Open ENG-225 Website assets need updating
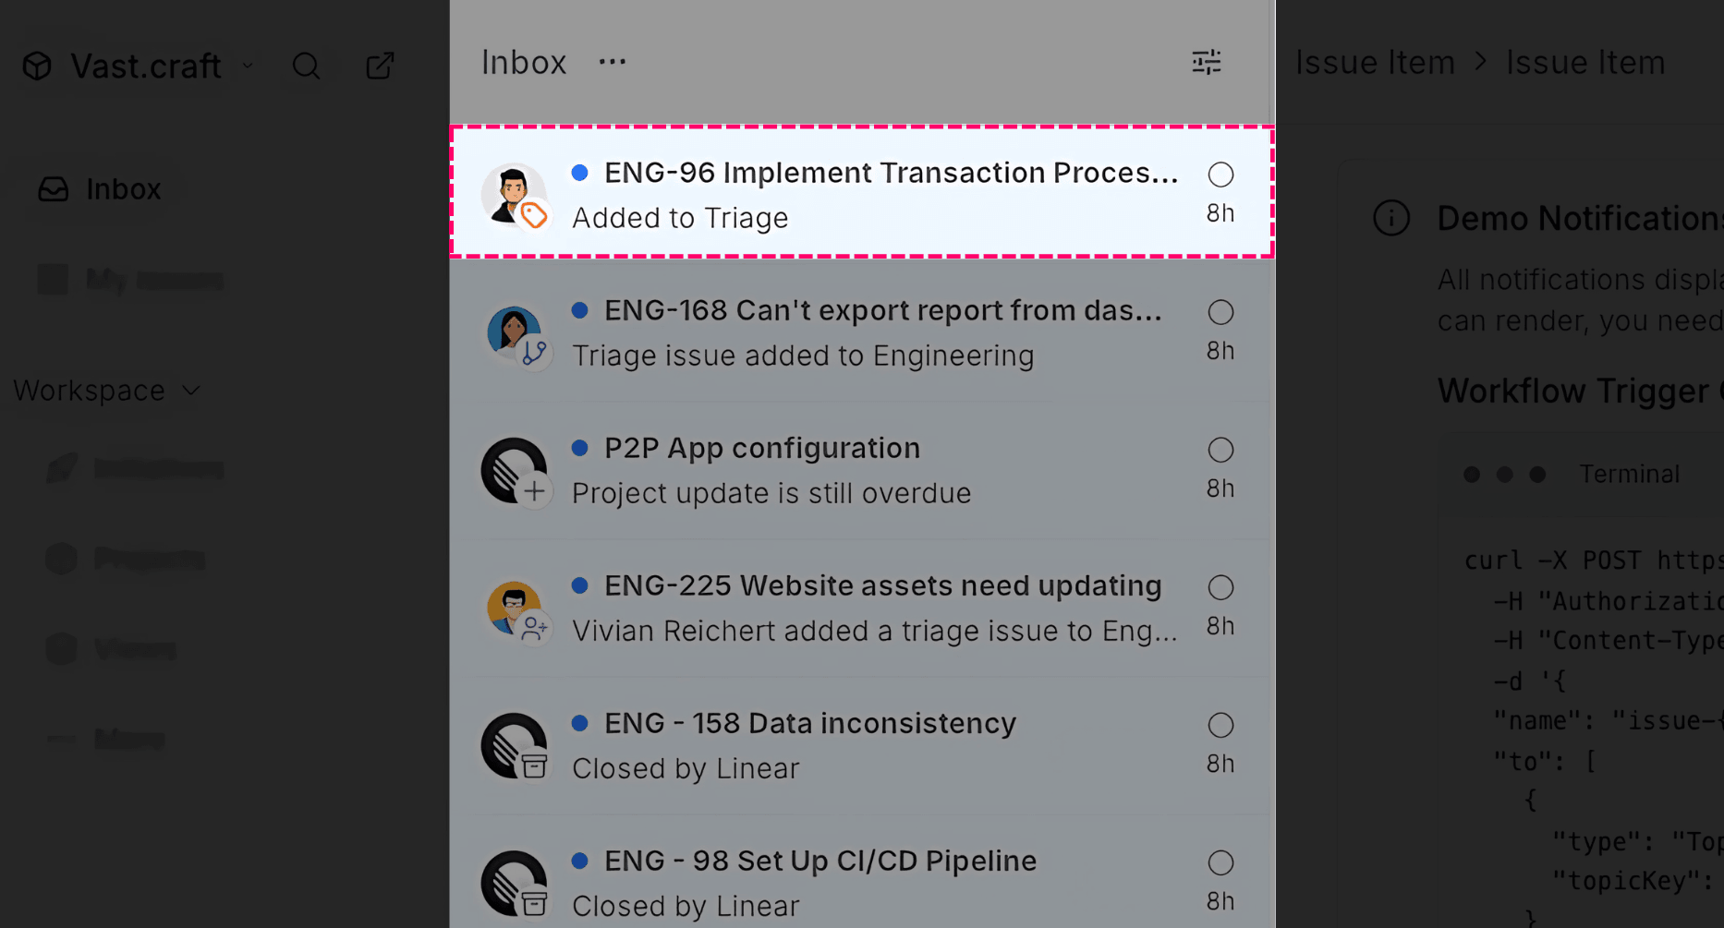Viewport: 1724px width, 928px height. tap(862, 609)
